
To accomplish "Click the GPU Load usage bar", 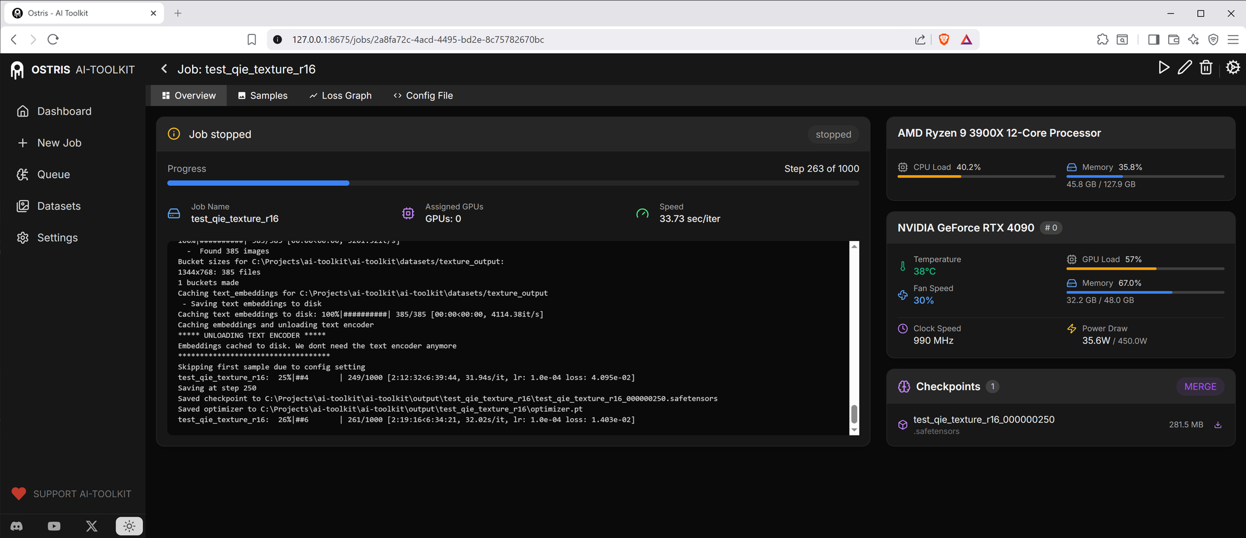I will (1145, 268).
